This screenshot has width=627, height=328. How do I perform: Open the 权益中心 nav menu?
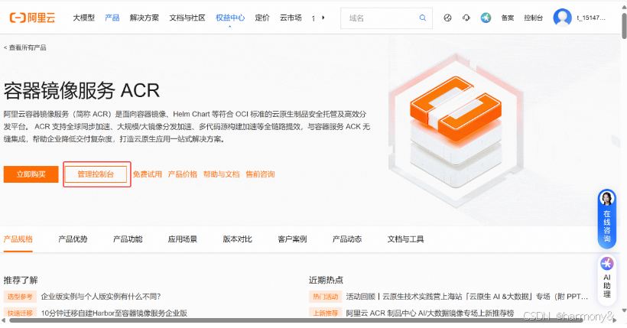pyautogui.click(x=230, y=18)
